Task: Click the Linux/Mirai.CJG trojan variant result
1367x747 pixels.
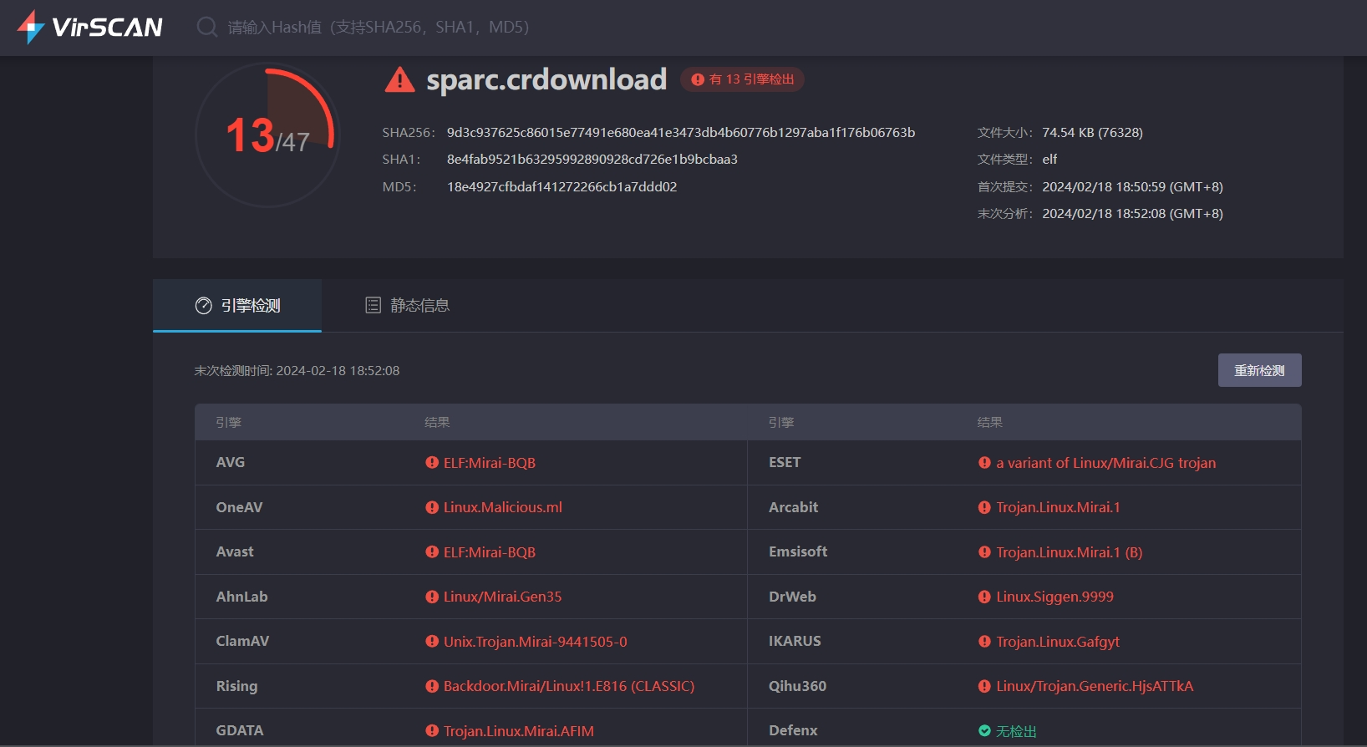Action: [x=1106, y=462]
